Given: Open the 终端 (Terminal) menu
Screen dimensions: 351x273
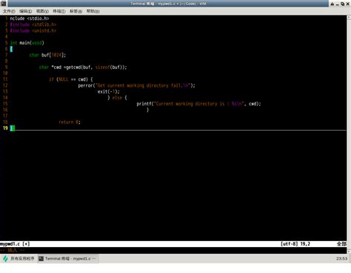Looking at the screenshot, I should [x=59, y=11].
